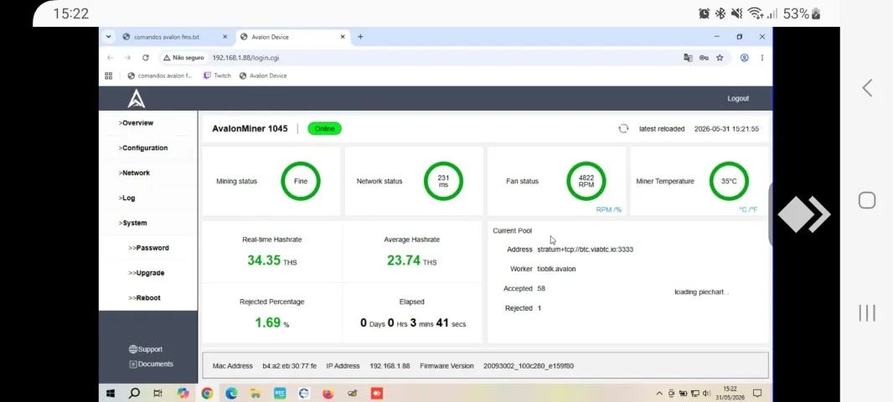Click the Rejected Percentage value 1.69
The height and width of the screenshot is (402, 893).
pyautogui.click(x=268, y=322)
